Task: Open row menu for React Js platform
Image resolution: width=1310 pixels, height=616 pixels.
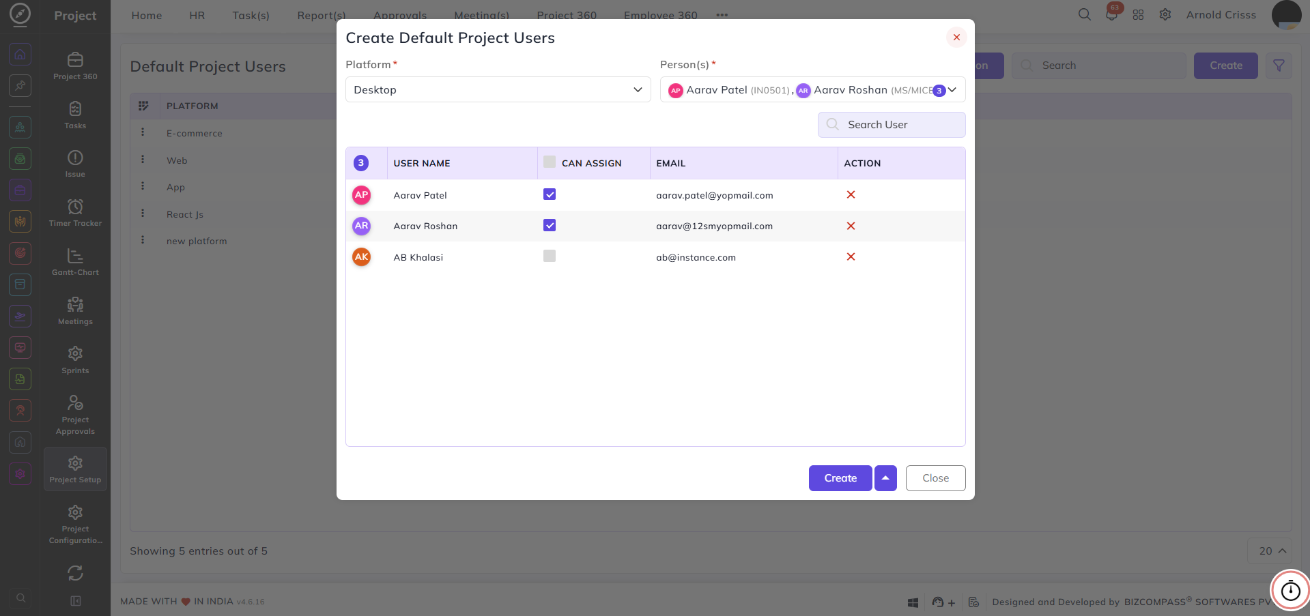Action: pos(143,213)
